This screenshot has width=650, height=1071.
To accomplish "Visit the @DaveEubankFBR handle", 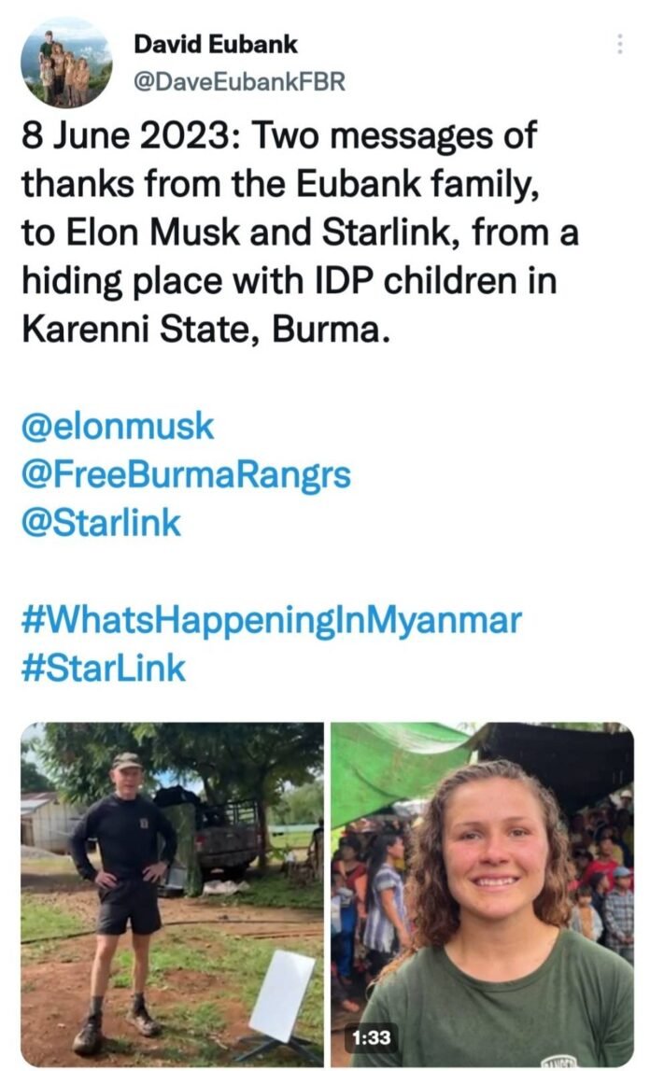I will point(240,82).
